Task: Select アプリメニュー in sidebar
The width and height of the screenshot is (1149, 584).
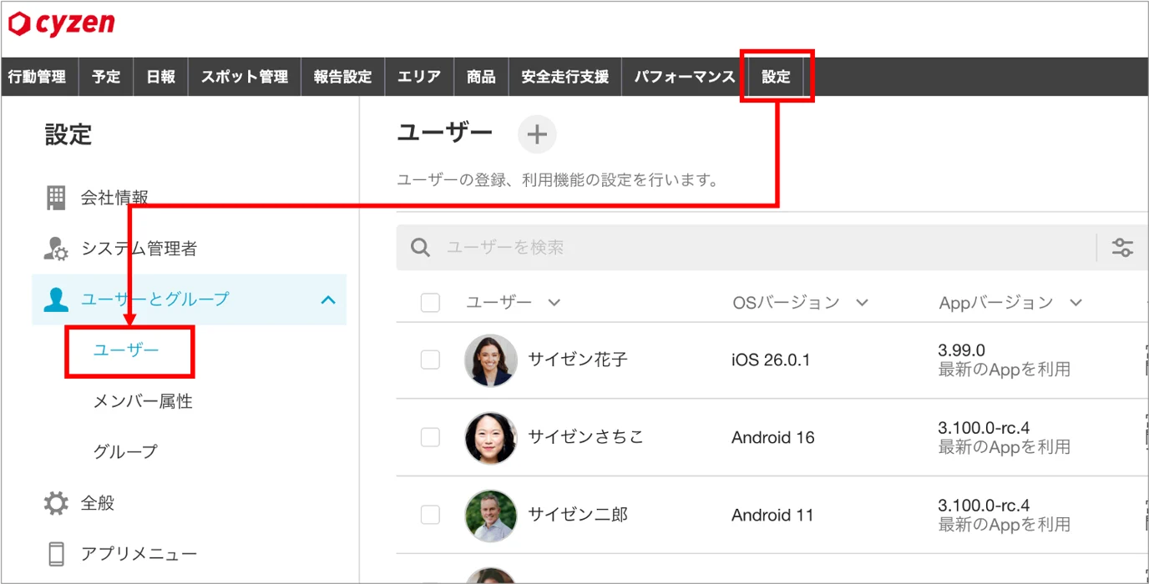Action: [x=139, y=554]
